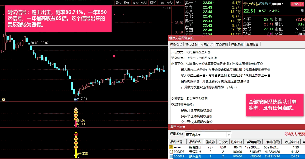Click the current price 22.31
Screen dimensions: 305x159
(x=249, y=11)
